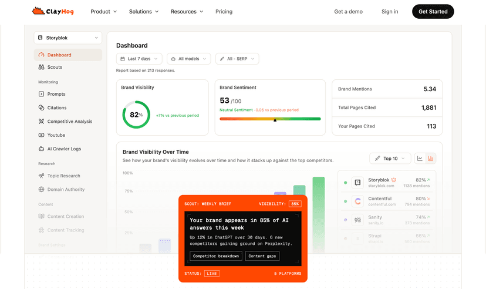Expand the Storyblok workspace dropdown

click(67, 38)
